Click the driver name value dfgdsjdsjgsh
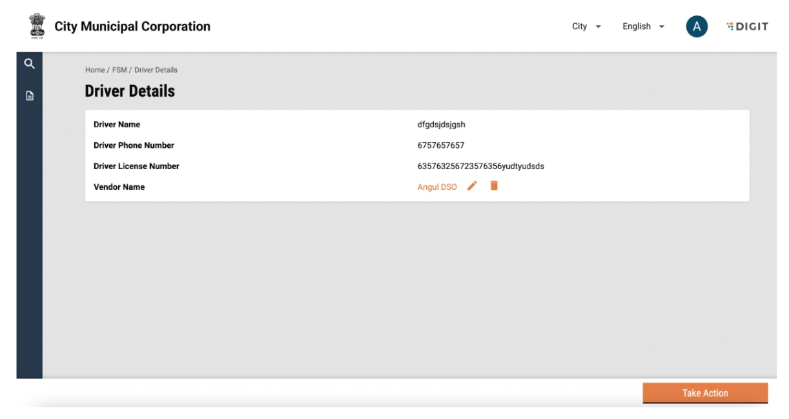The width and height of the screenshot is (789, 419). (x=441, y=125)
